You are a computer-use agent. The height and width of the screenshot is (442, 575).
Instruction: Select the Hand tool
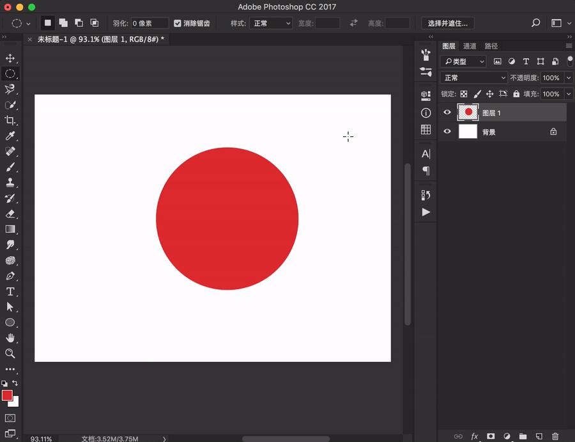[10, 338]
